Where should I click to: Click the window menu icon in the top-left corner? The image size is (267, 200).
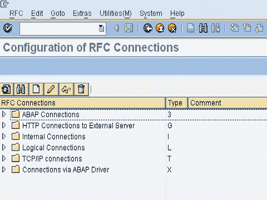(4, 4)
